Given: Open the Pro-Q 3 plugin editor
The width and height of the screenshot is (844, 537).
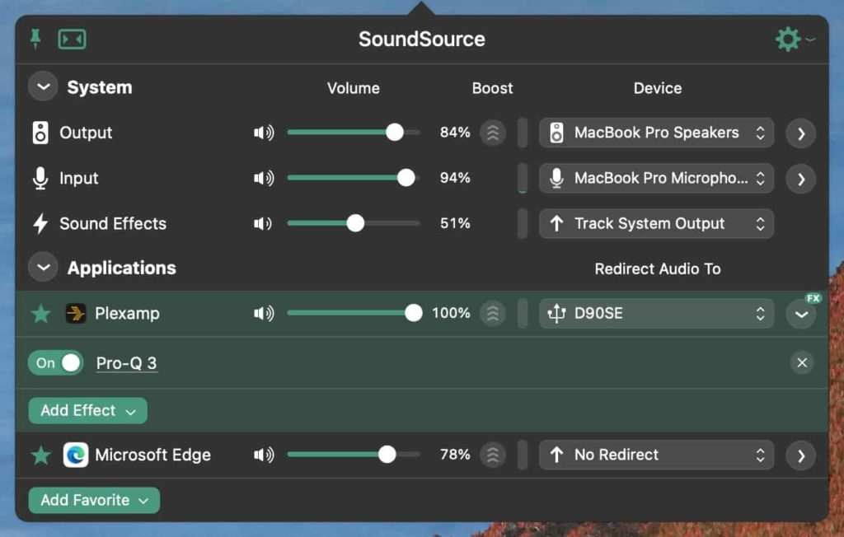Looking at the screenshot, I should pos(126,363).
